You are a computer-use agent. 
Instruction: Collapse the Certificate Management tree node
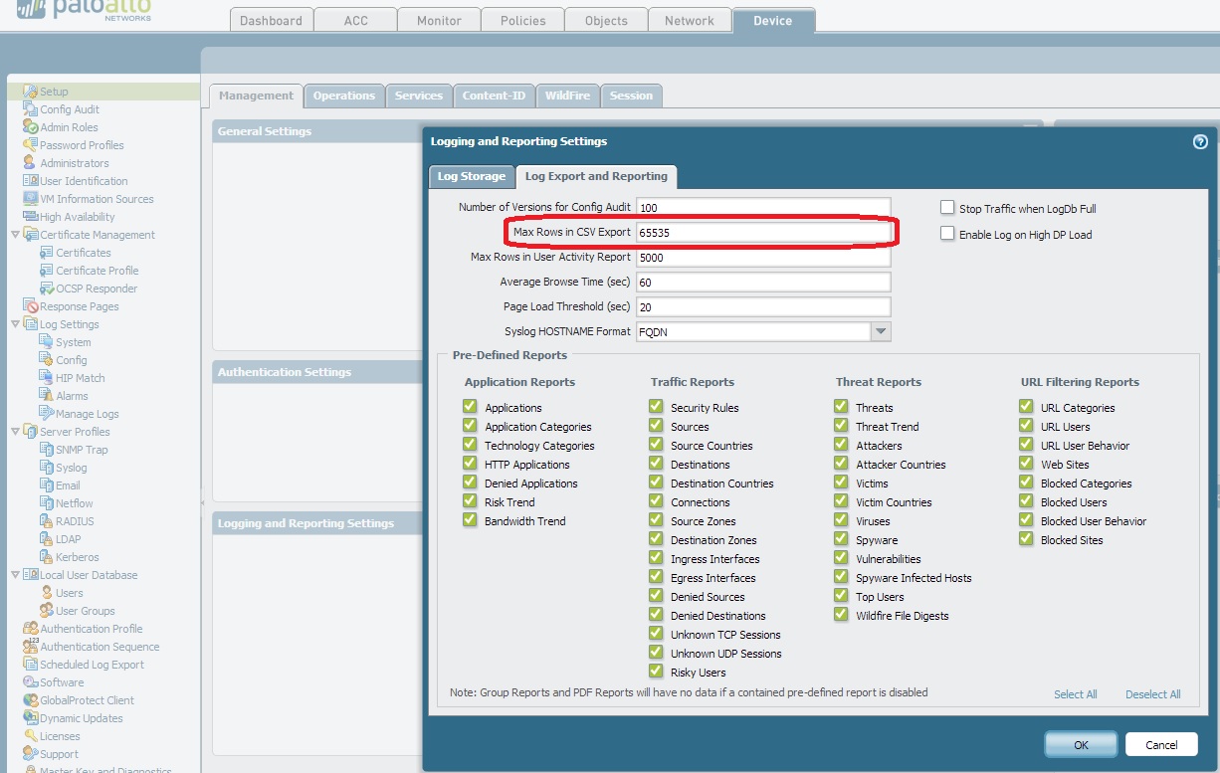coord(15,235)
